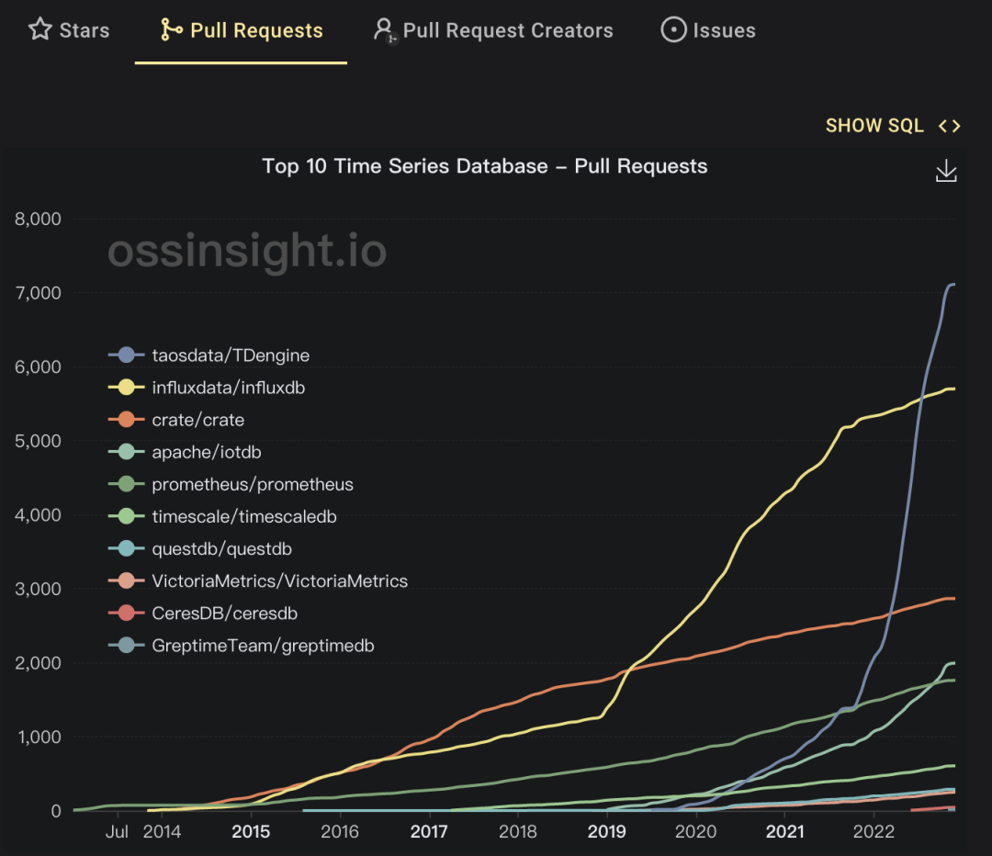992x856 pixels.
Task: Click the 2020 x-axis label
Action: coord(696,831)
